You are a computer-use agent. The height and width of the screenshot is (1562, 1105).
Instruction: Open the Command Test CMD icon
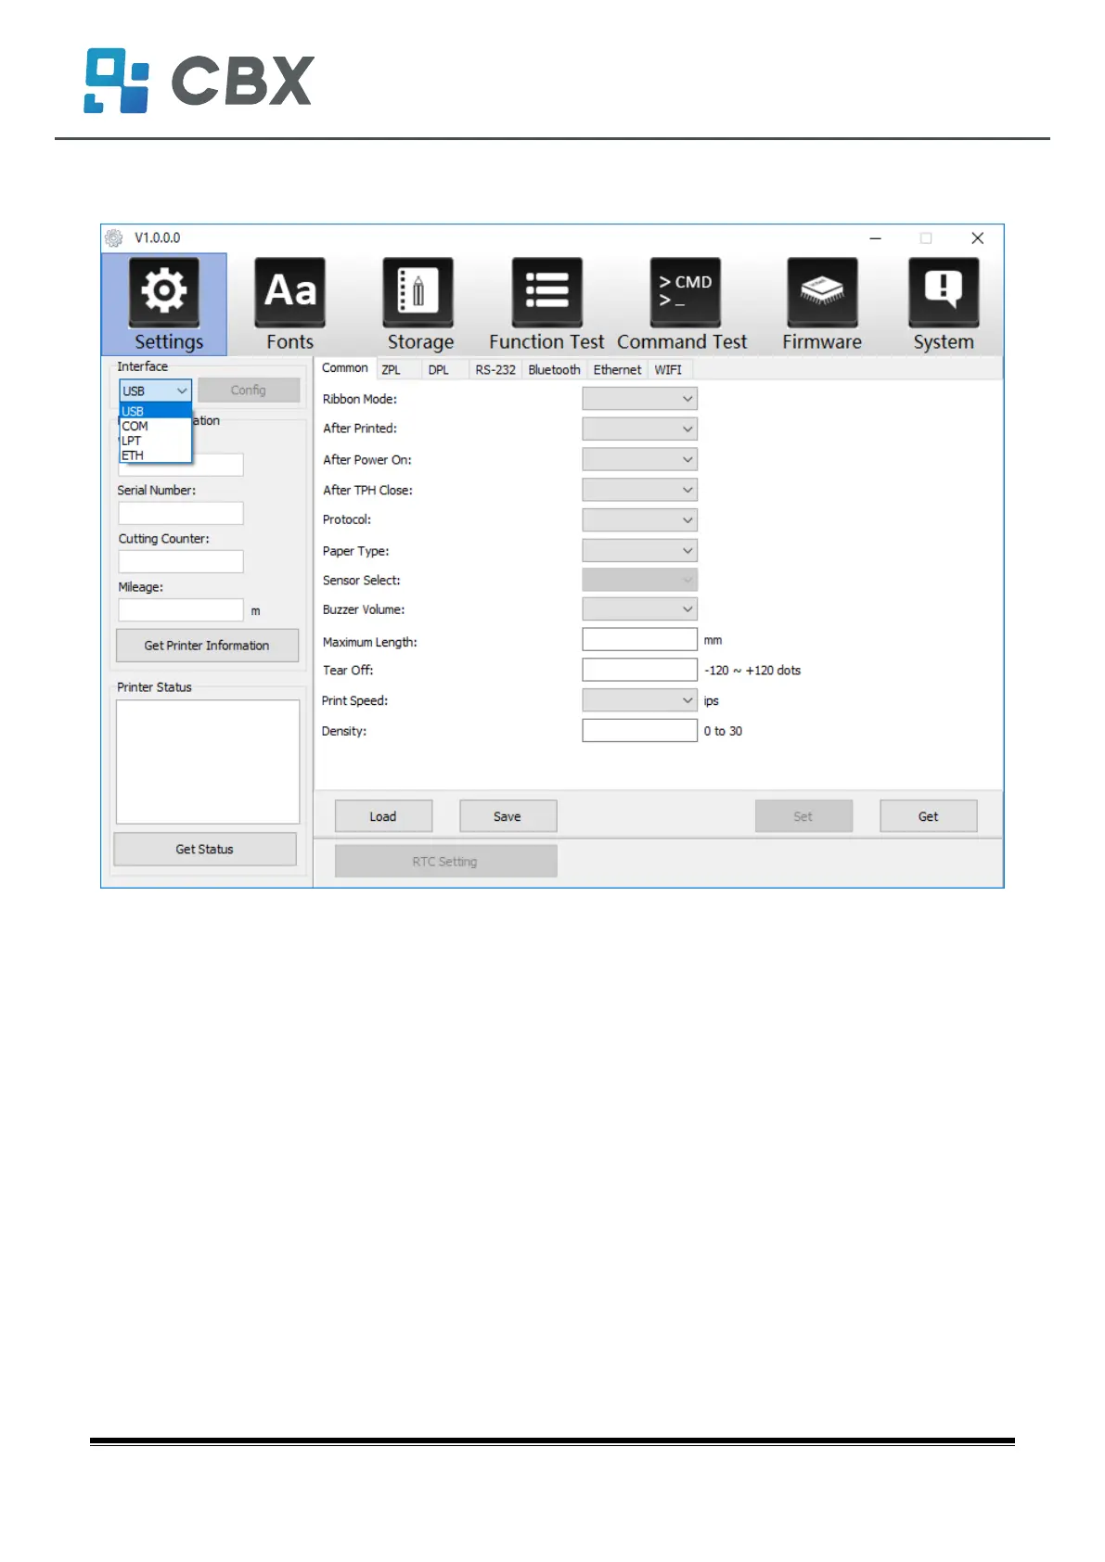pyautogui.click(x=686, y=293)
